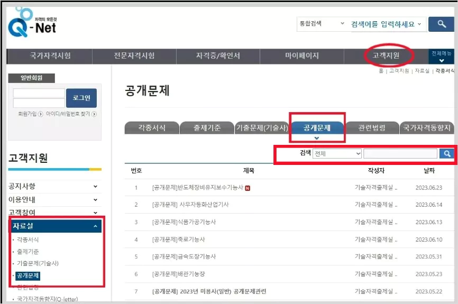Viewport: 458px width, 304px height.
Task: Switch to 출제기준 tab
Action: coord(207,128)
